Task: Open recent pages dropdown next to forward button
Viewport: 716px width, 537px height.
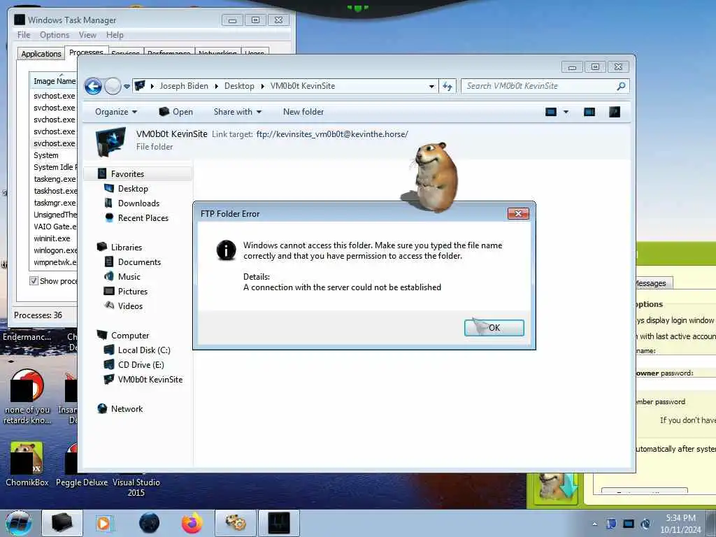Action: (x=127, y=86)
